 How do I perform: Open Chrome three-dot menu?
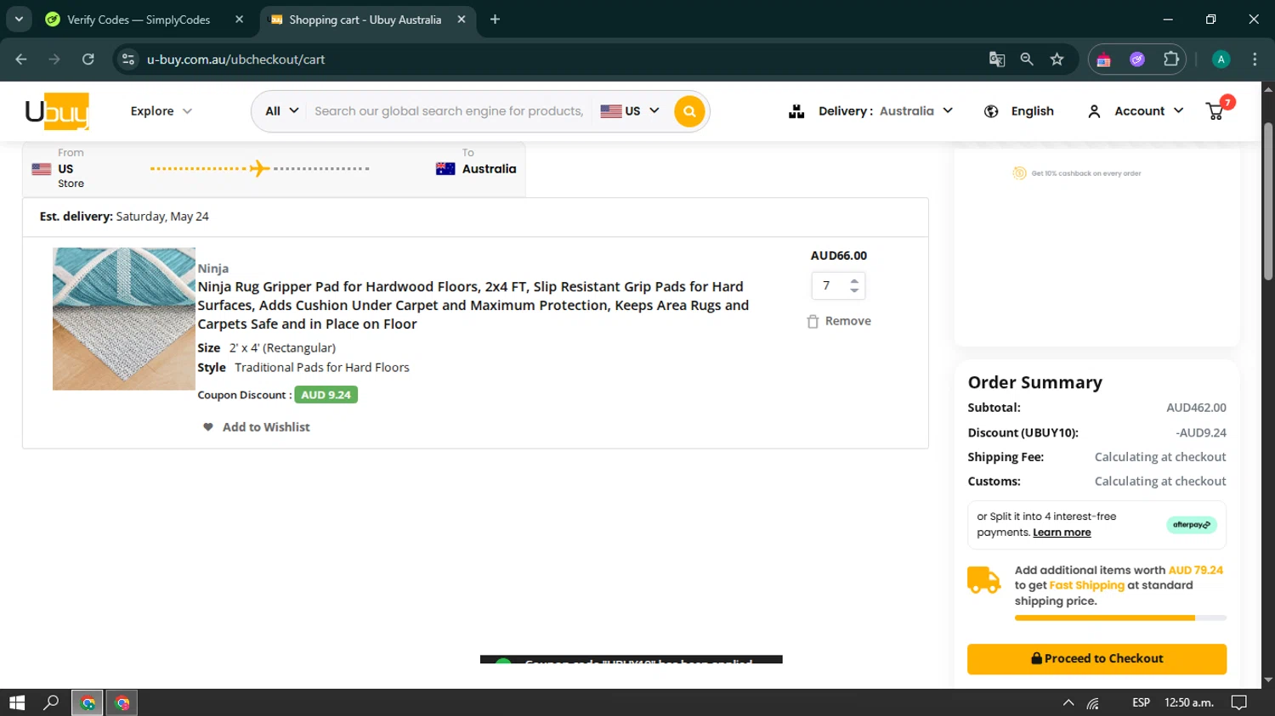[x=1255, y=59]
